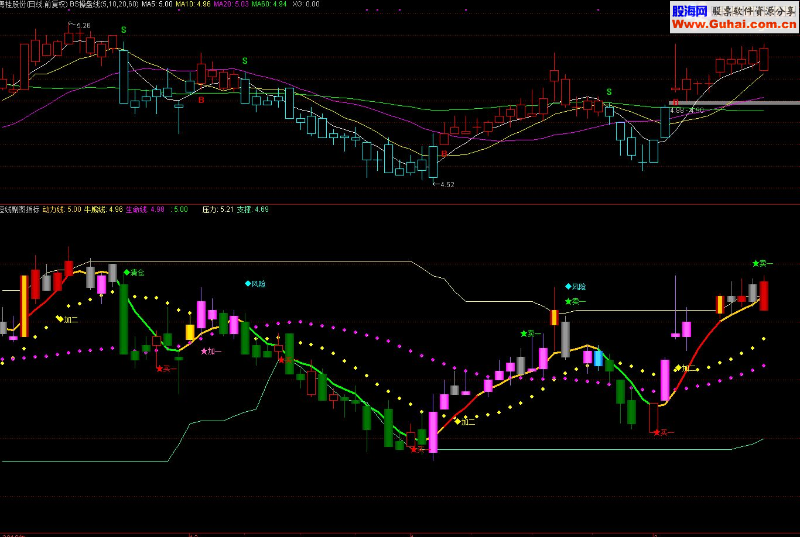
Task: Click the 支撑: 4.69 support value
Action: tap(252, 209)
